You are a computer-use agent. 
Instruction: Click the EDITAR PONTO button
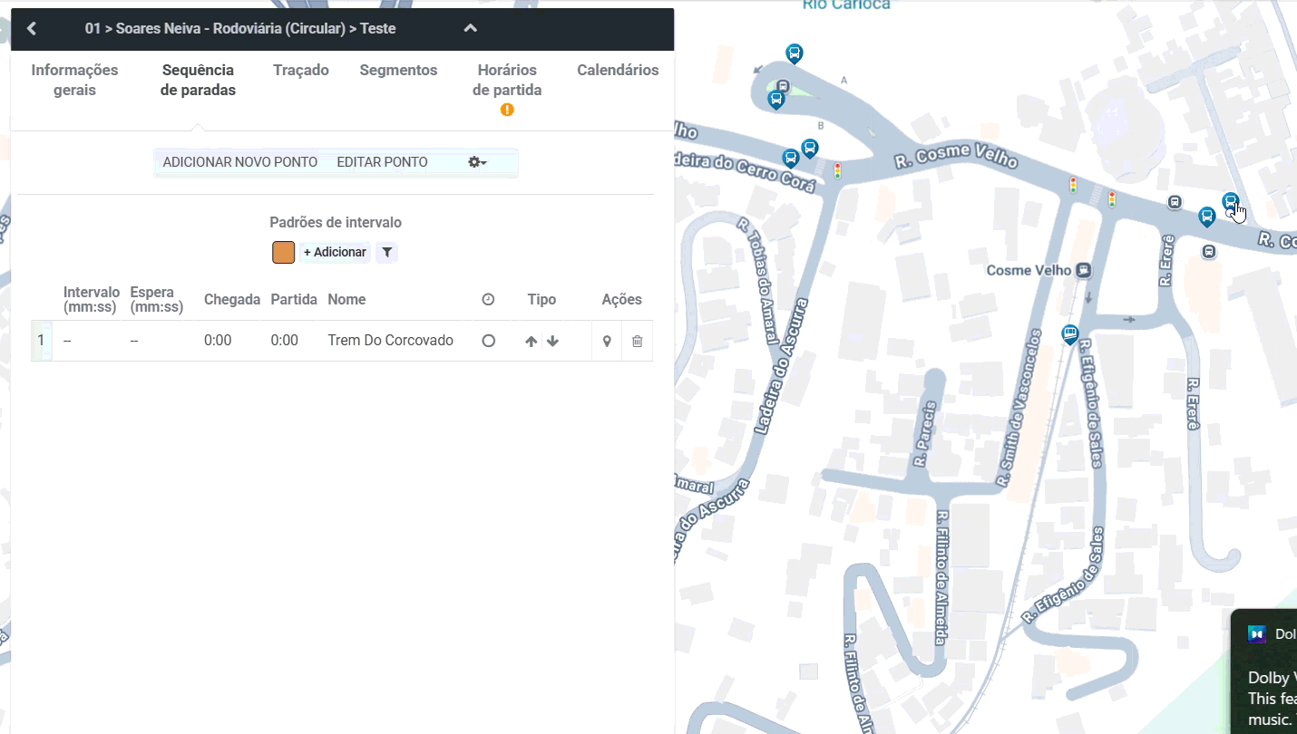382,162
